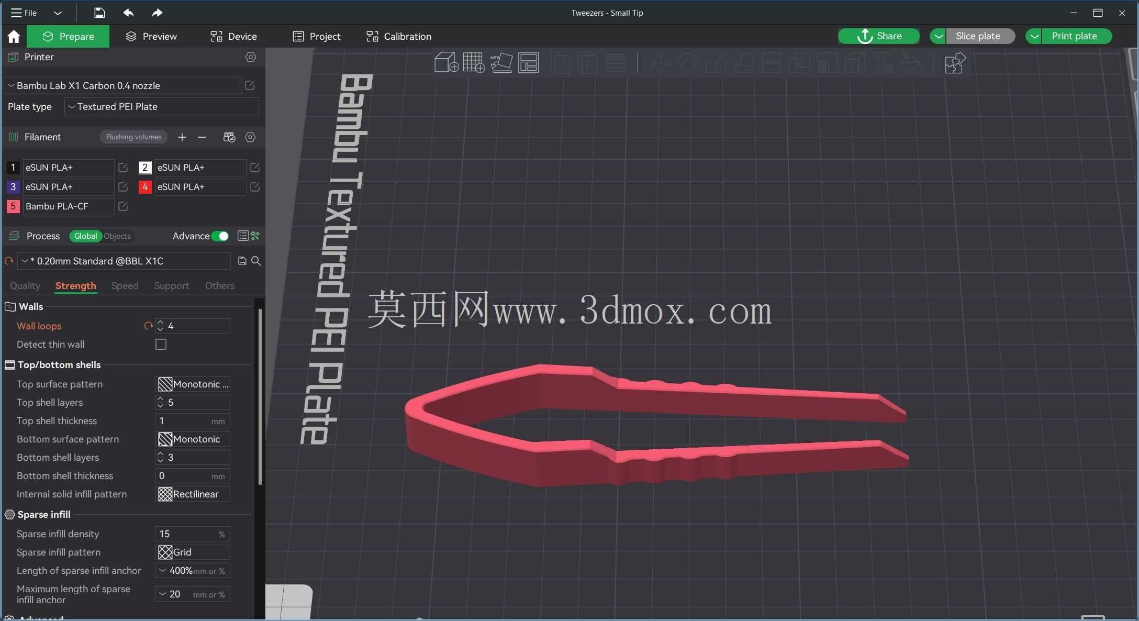Open Filament settings gear icon
Screen dimensions: 1139x621
click(250, 137)
